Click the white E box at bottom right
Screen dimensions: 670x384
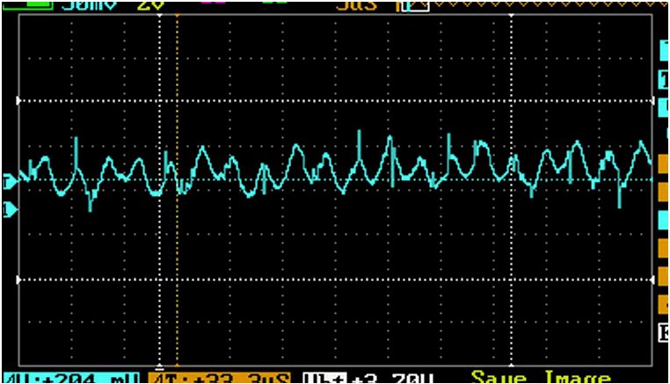[664, 332]
